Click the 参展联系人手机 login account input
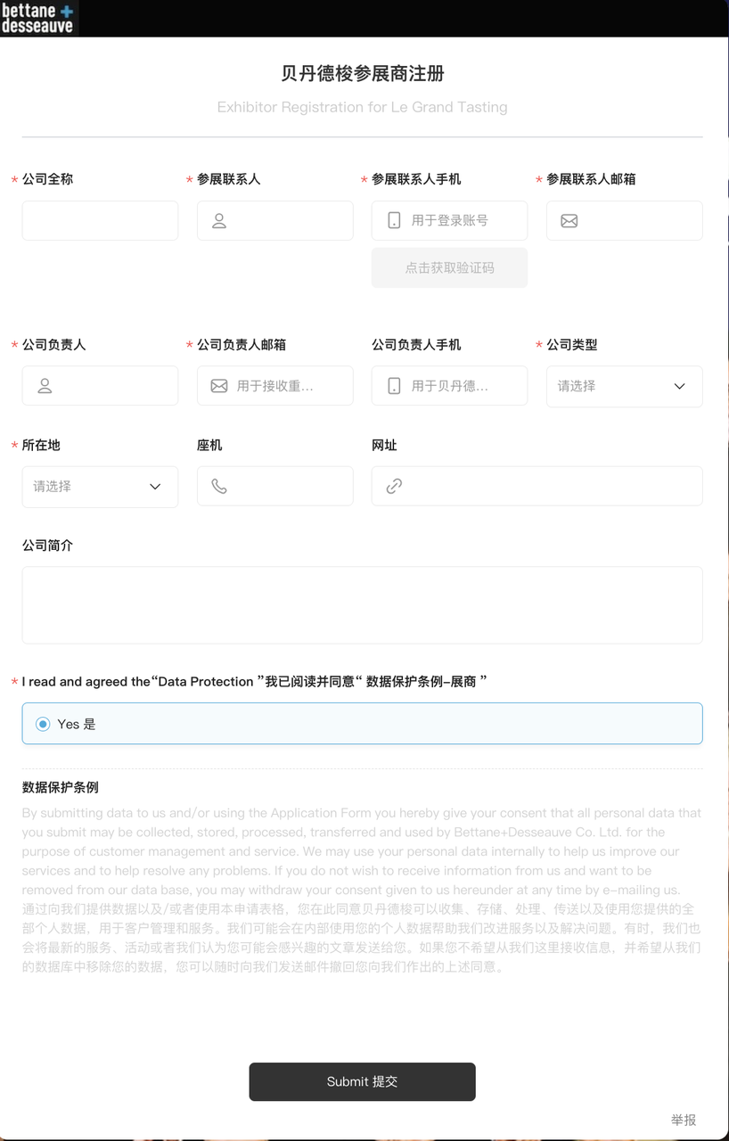Viewport: 729px width, 1141px height. coord(449,220)
